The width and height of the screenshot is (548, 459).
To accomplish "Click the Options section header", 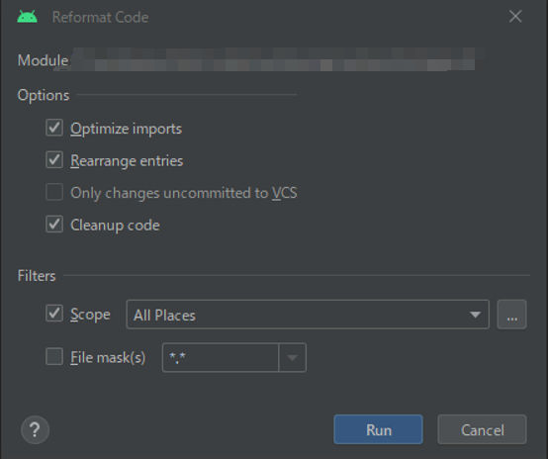I will pyautogui.click(x=44, y=95).
